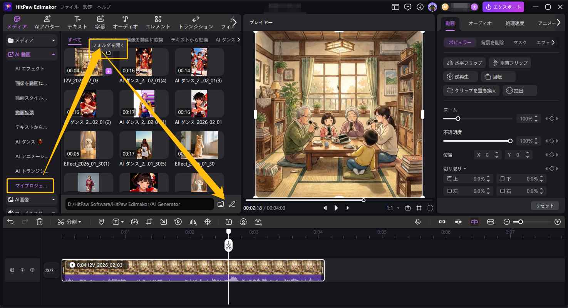Select the I2V_2026_02_03 video thumbnail
The height and width of the screenshot is (308, 568).
[88, 62]
